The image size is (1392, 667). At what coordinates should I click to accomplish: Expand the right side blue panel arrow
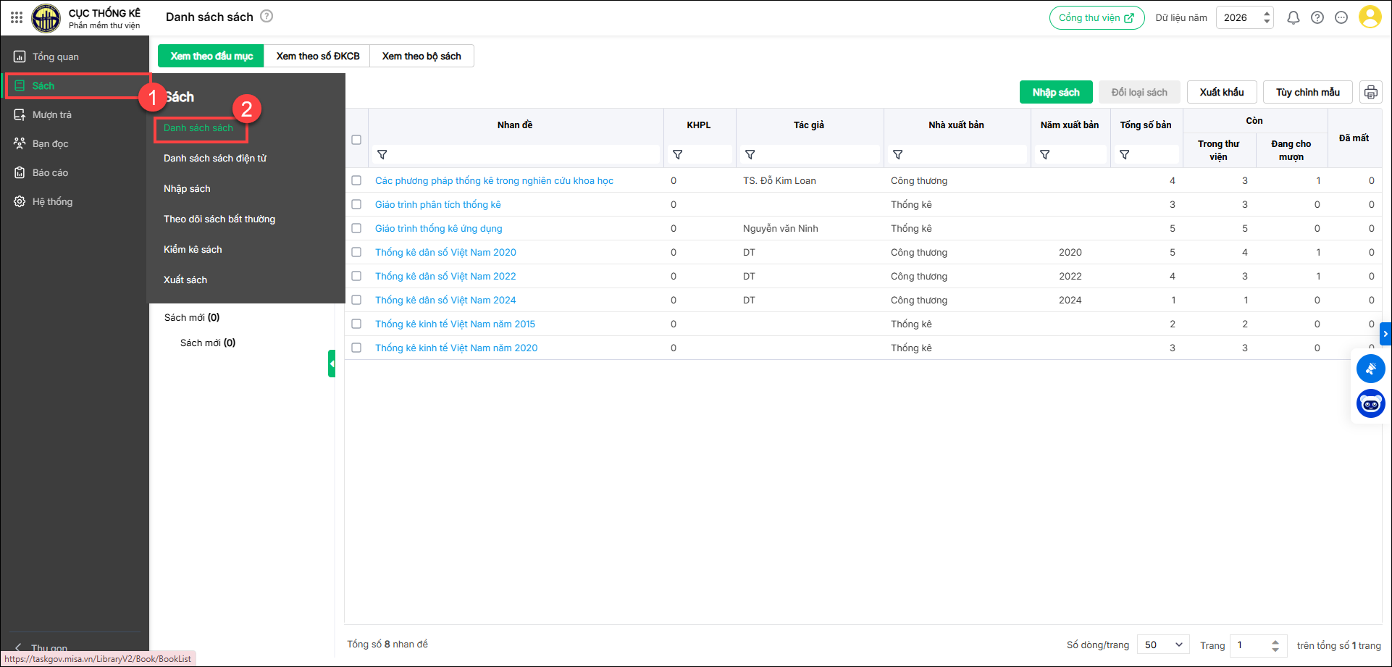[1385, 334]
